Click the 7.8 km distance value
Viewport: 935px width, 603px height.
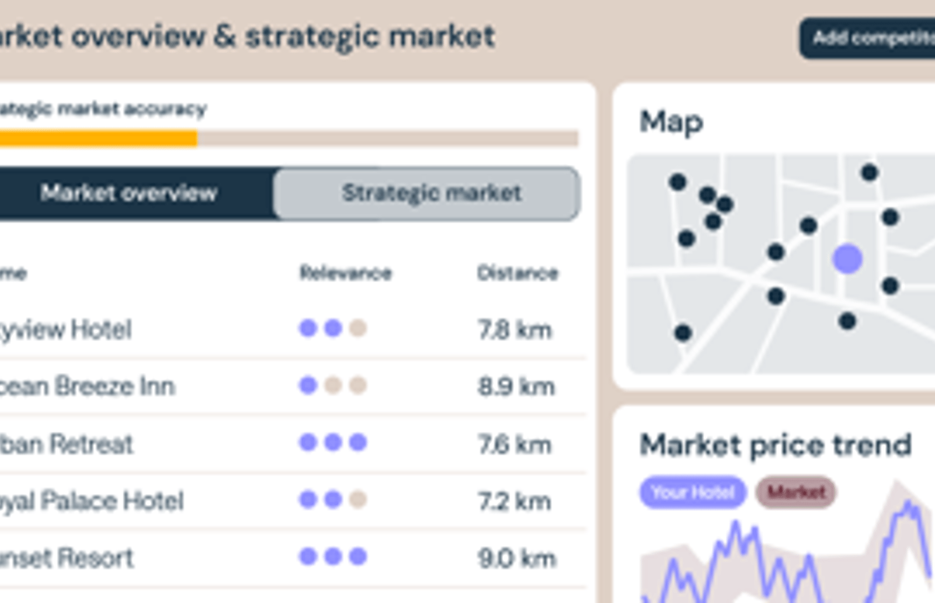click(x=514, y=330)
